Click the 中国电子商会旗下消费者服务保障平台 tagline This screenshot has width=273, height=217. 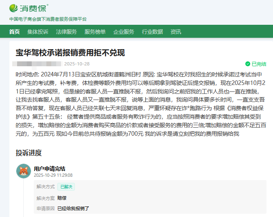click(x=48, y=19)
